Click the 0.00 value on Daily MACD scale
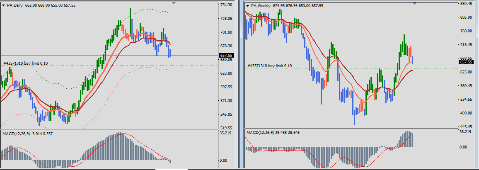 click(x=224, y=160)
